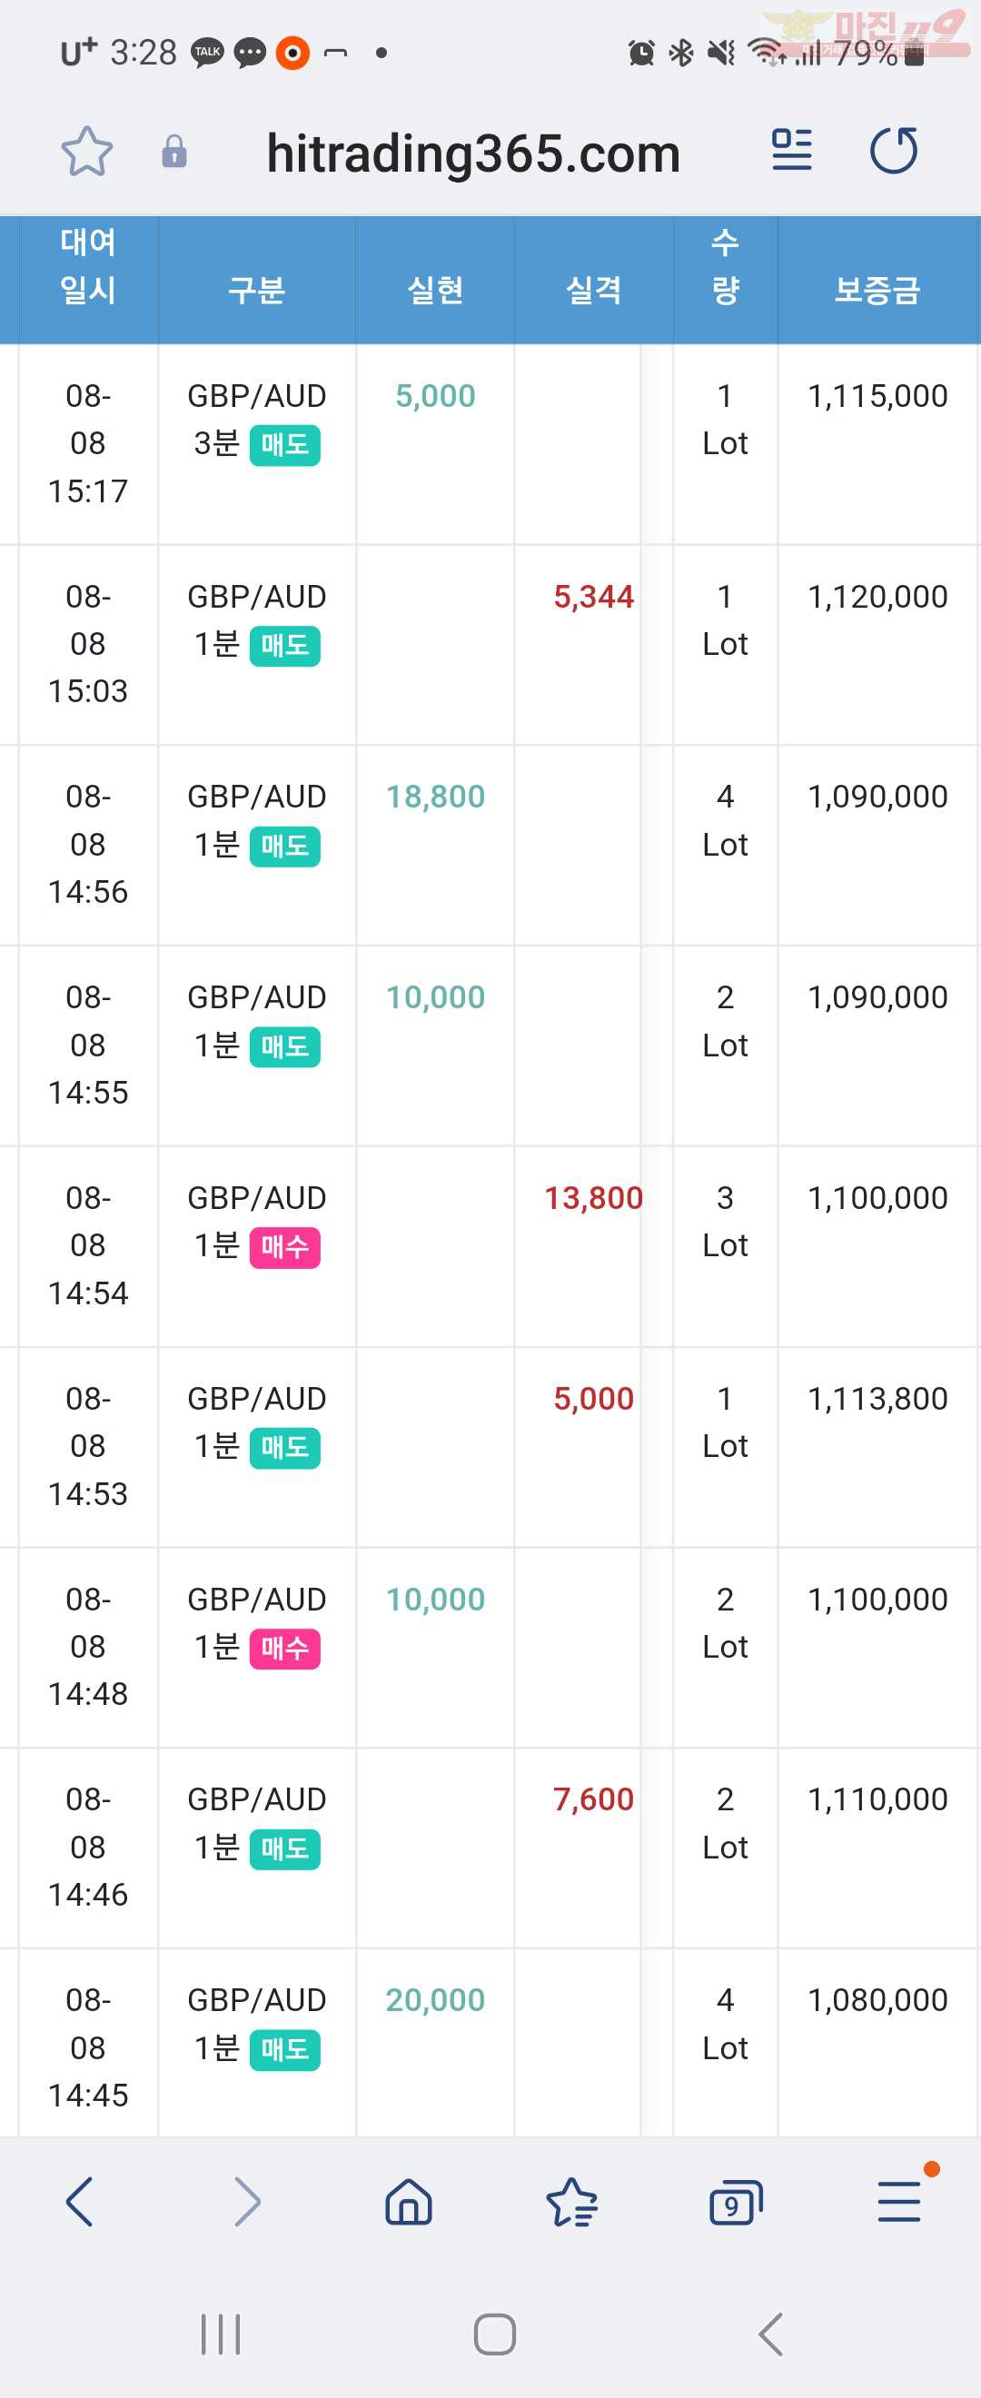This screenshot has height=2398, width=981.
Task: Open the browser home page icon
Action: (x=409, y=2202)
